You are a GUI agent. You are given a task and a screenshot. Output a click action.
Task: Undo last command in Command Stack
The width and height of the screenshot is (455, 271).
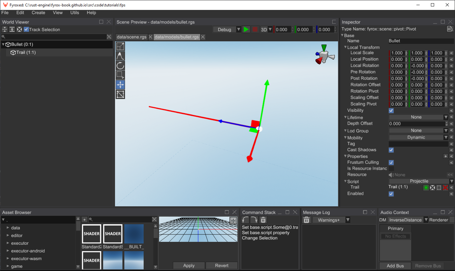tap(245, 220)
